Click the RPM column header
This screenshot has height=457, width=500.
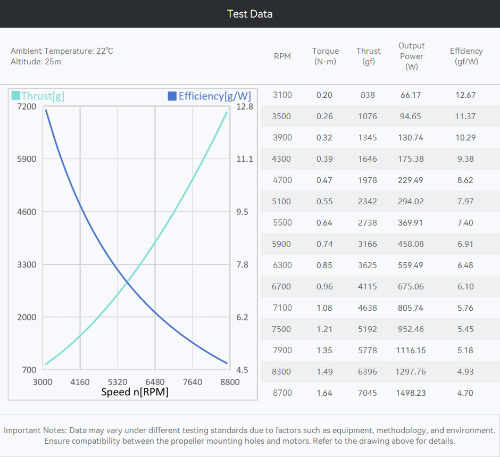(282, 56)
